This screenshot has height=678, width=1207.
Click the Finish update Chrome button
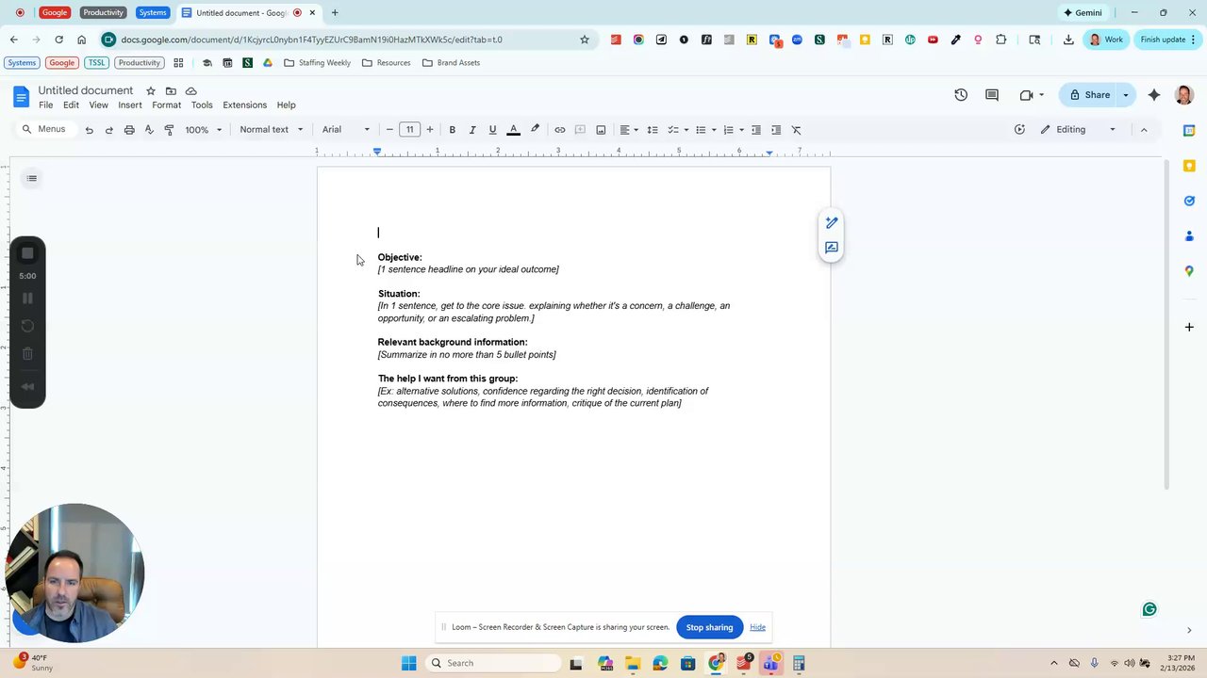click(x=1168, y=40)
